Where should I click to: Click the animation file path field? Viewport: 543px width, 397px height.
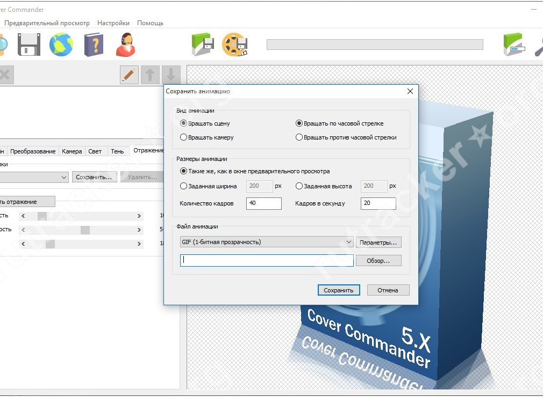(267, 261)
